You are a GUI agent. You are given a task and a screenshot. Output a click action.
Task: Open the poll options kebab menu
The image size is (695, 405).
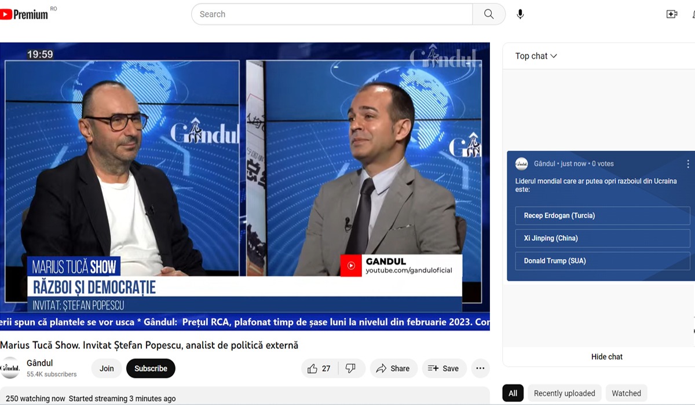click(x=688, y=164)
